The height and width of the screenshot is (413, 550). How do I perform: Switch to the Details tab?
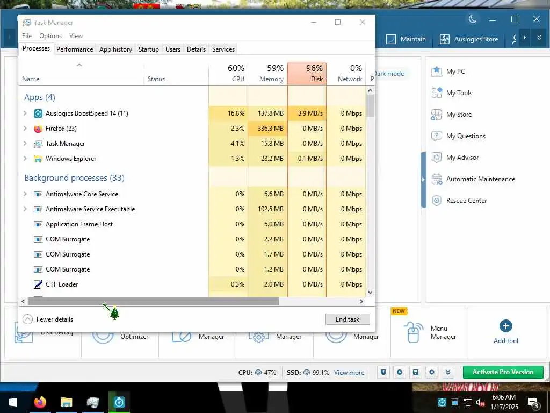[x=196, y=49]
